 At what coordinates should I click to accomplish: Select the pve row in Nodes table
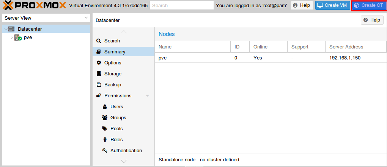point(271,58)
